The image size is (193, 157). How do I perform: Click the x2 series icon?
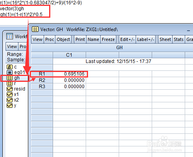(x=9, y=100)
